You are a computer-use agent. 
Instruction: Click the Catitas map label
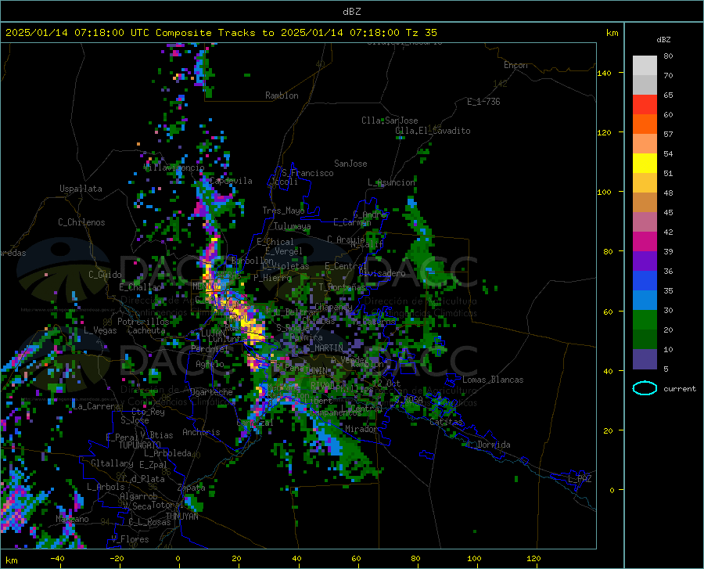[446, 422]
